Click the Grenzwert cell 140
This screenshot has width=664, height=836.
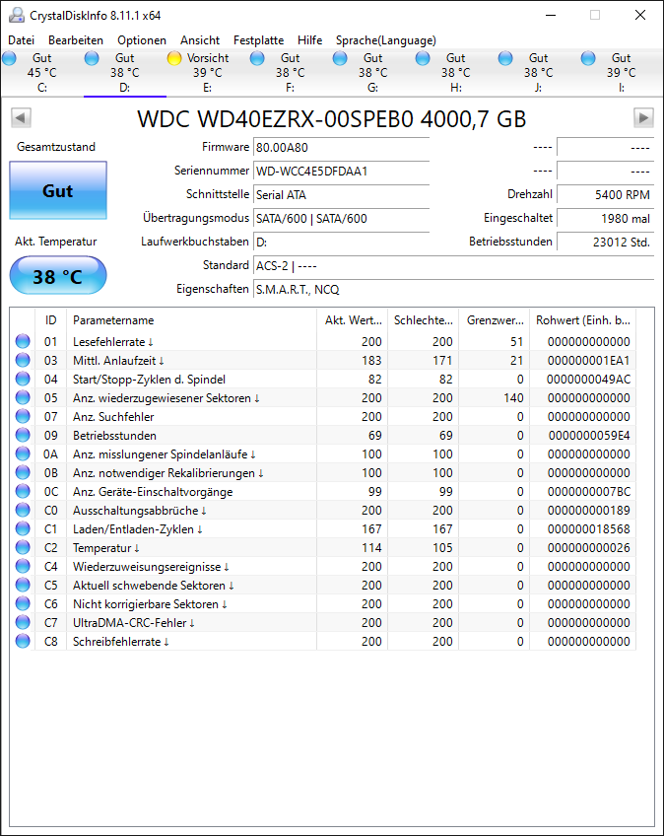513,397
